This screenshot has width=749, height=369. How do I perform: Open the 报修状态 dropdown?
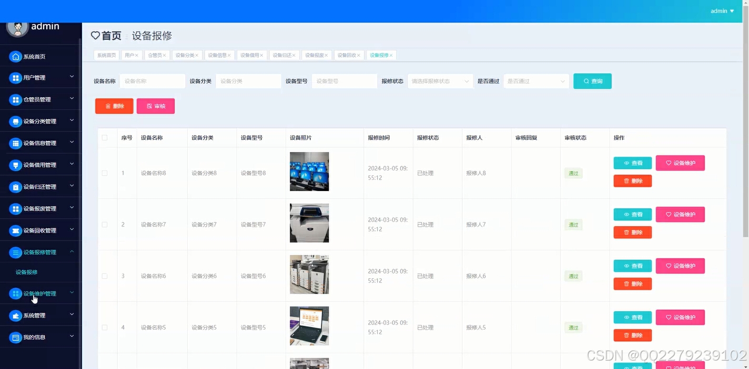[440, 81]
